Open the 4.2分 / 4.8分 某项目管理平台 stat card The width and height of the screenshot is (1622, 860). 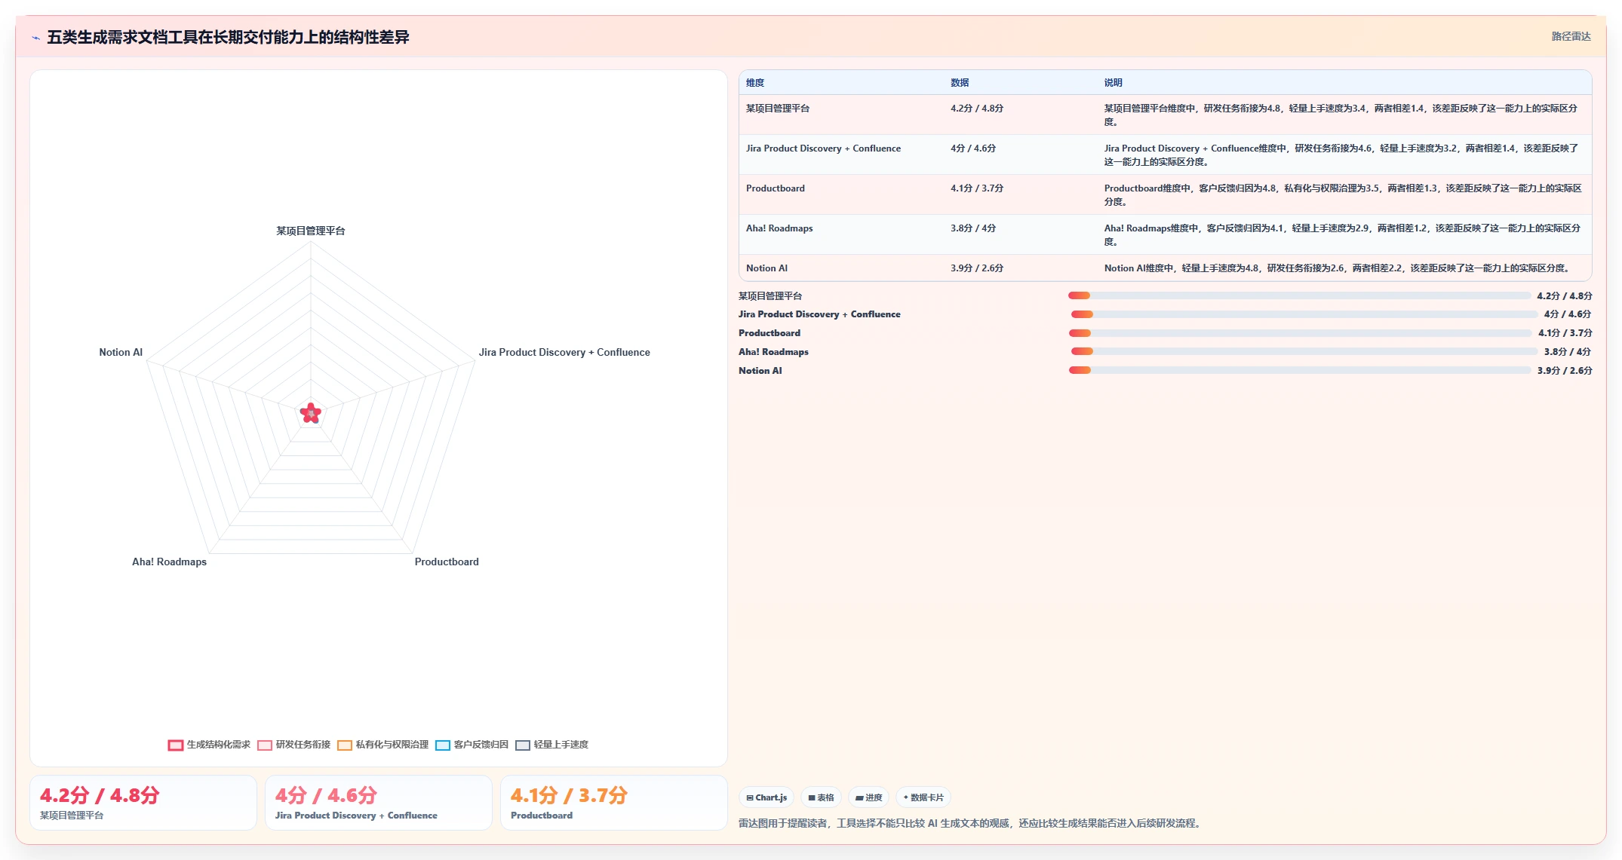pyautogui.click(x=143, y=803)
